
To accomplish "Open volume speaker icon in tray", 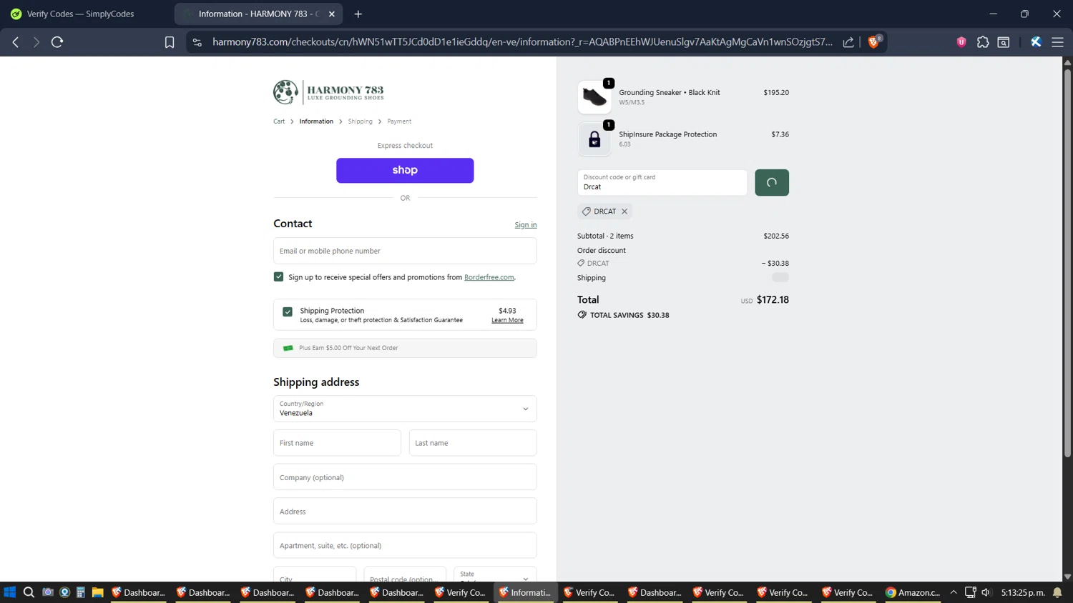I will point(986,592).
